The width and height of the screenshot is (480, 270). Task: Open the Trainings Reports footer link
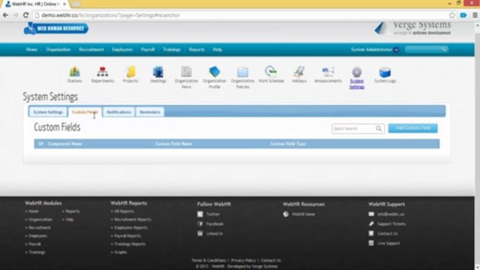pyautogui.click(x=130, y=244)
